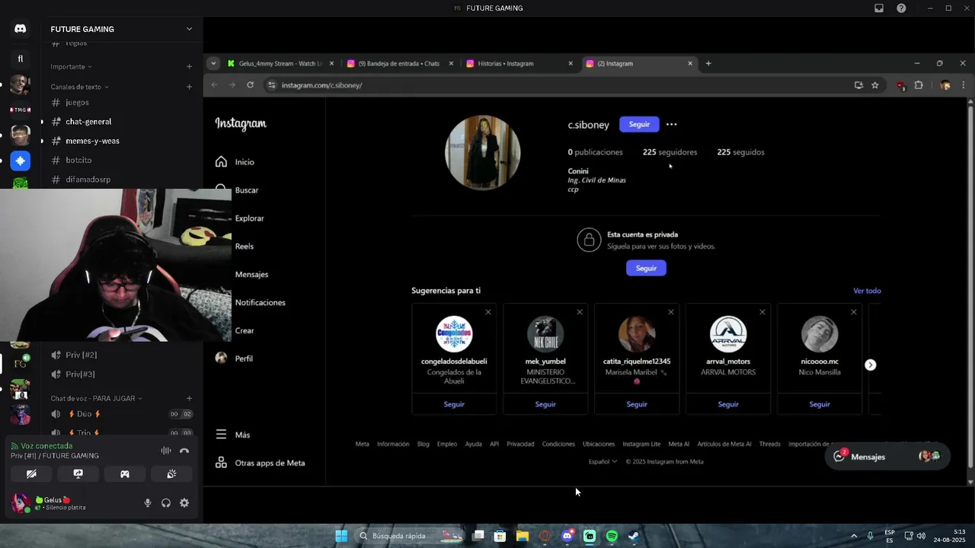This screenshot has width=975, height=548.
Task: Open Ver todo suggestions link
Action: point(867,291)
